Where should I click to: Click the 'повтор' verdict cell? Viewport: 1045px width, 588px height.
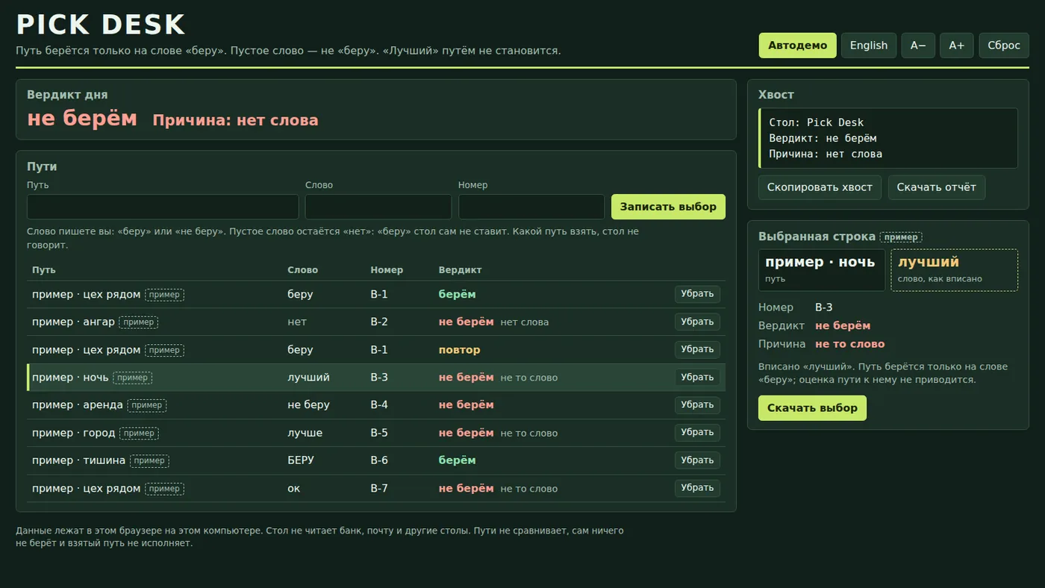pos(459,350)
